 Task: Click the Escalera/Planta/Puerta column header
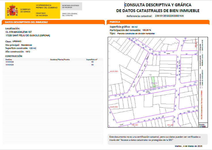[x=60, y=59]
